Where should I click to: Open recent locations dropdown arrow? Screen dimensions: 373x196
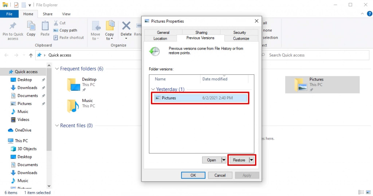(x=24, y=55)
